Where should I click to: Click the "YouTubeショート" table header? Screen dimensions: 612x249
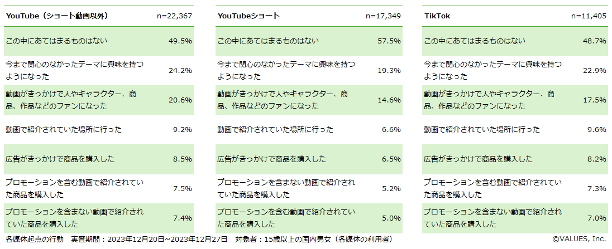[x=248, y=16]
